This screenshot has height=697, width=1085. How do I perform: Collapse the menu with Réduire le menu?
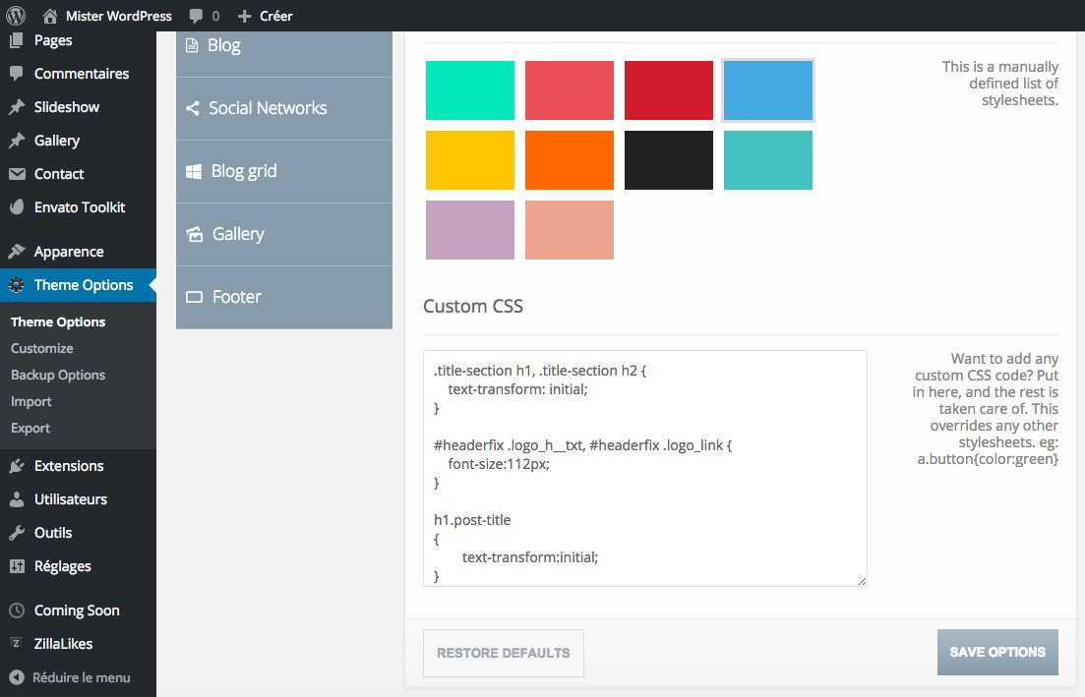[x=69, y=677]
